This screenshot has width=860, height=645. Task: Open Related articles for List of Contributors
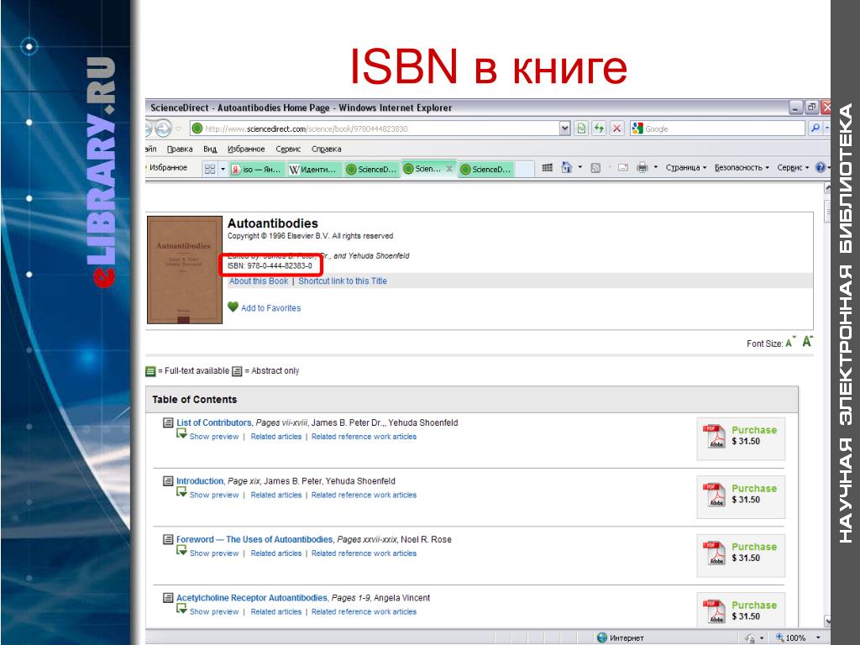click(275, 437)
